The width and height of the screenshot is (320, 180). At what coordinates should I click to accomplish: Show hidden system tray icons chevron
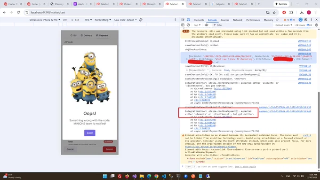281,176
